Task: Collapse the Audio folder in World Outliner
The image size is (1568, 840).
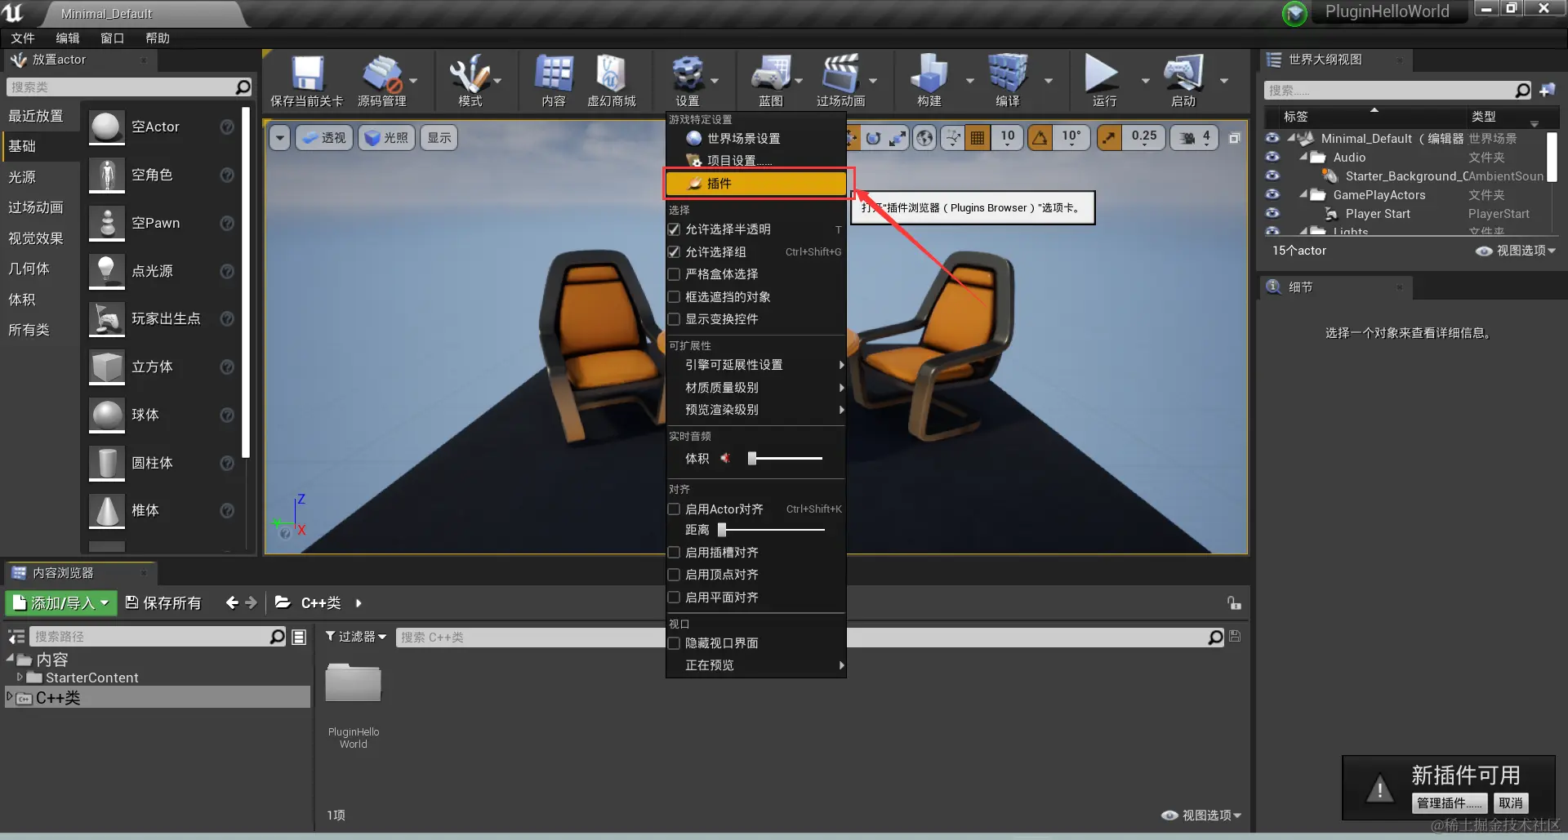Action: [x=1304, y=157]
